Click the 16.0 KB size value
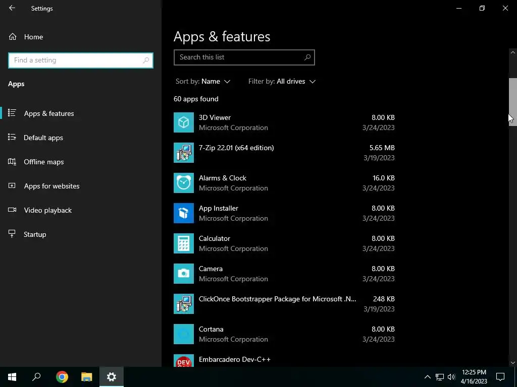 click(384, 178)
